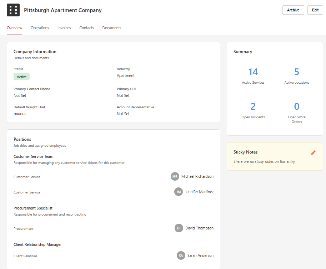Image resolution: width=326 pixels, height=269 pixels.
Task: Click the Industry value Apartment
Action: coord(126,76)
